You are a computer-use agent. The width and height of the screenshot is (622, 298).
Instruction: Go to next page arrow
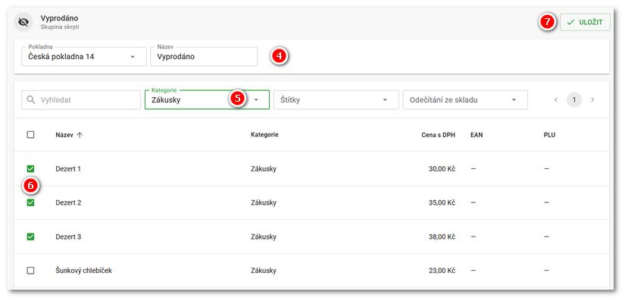pos(592,100)
